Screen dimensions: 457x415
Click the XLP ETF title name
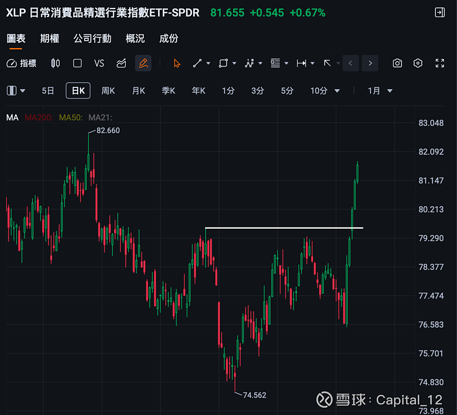pos(103,13)
